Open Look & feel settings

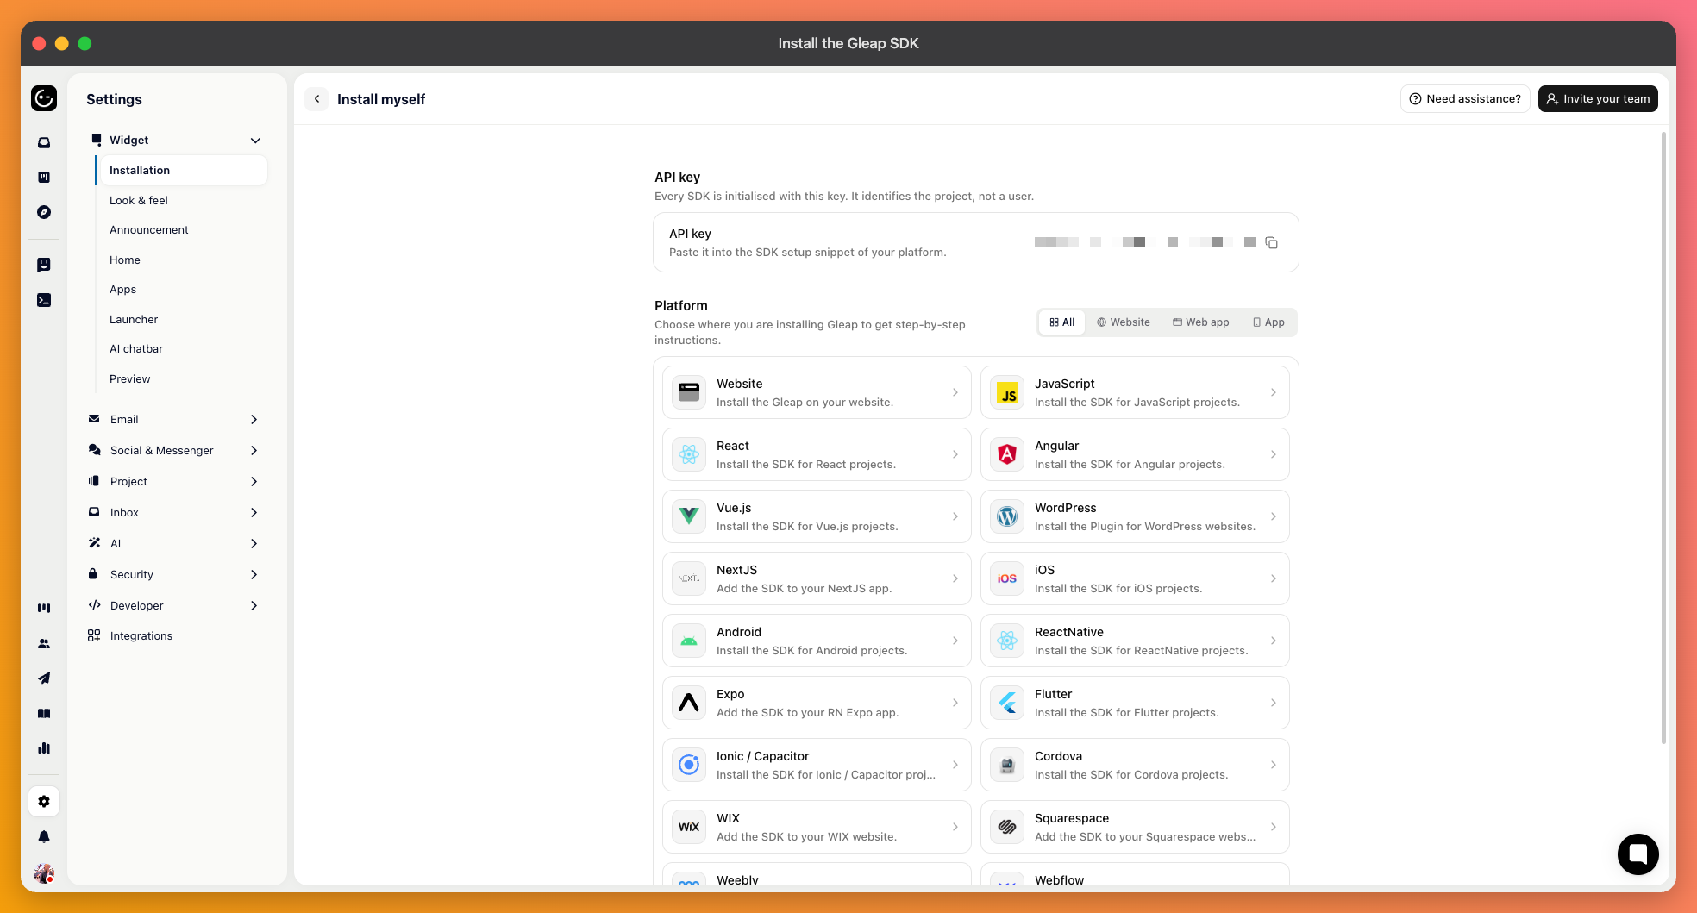[139, 200]
